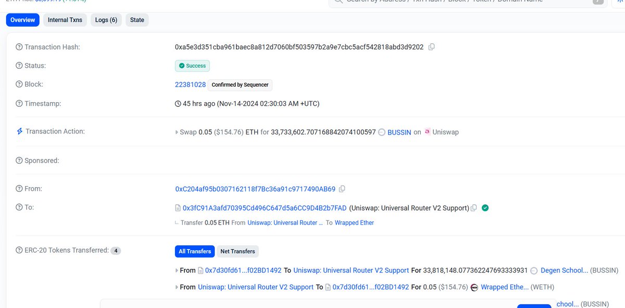Click the Success status badge
The height and width of the screenshot is (308, 625).
(x=192, y=66)
